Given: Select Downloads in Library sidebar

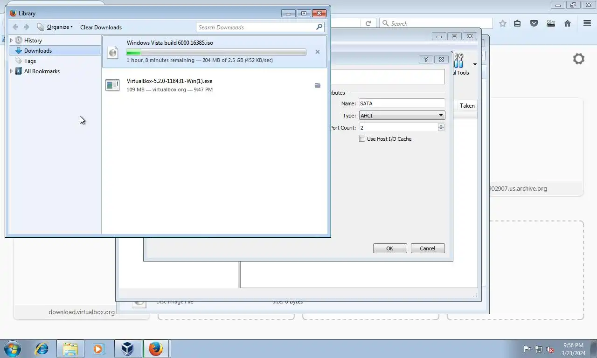Looking at the screenshot, I should (38, 51).
